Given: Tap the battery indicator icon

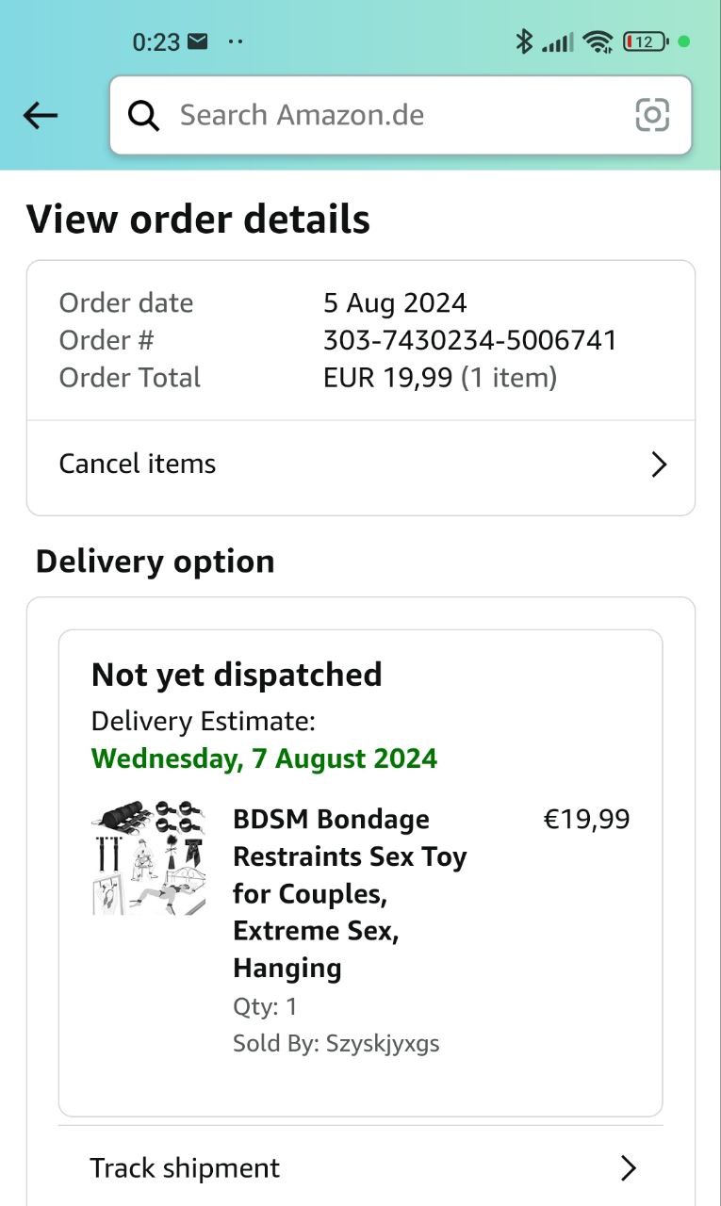Looking at the screenshot, I should (646, 41).
